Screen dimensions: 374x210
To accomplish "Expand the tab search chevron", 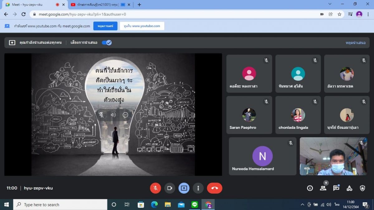I will 330,4.
